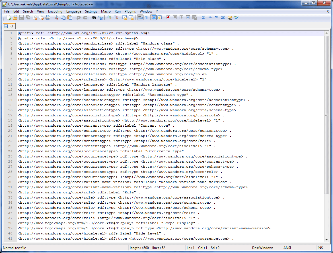Click the Undo toolbar button
Viewport: 333px width, 253px height.
79,17
